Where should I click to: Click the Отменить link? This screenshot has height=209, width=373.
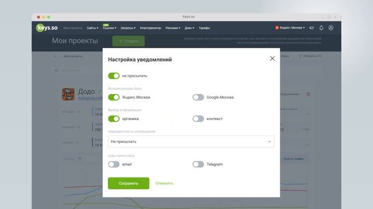(x=164, y=183)
